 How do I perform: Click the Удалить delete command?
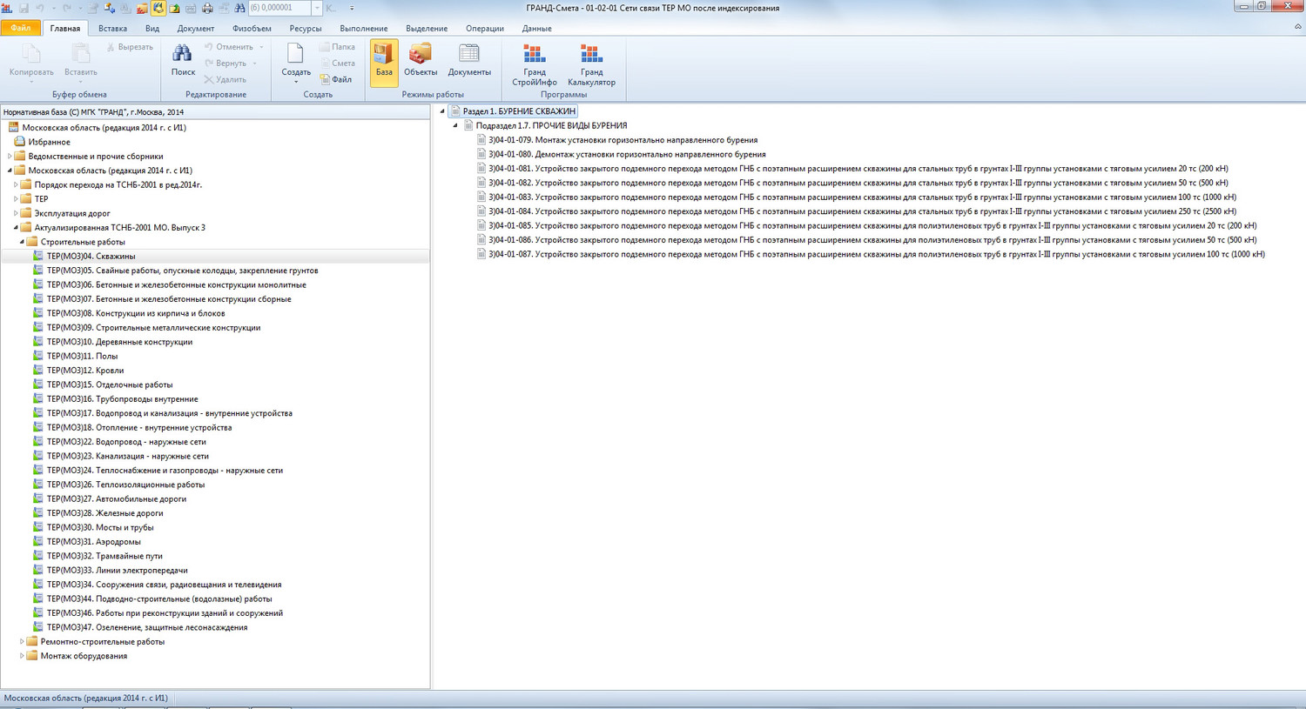[x=225, y=79]
